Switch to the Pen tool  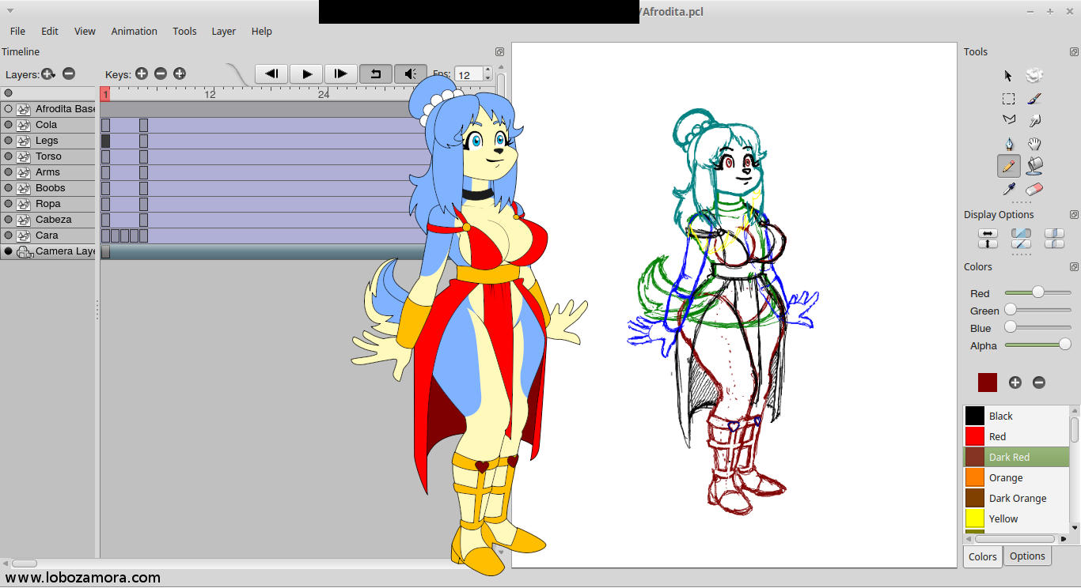click(1008, 144)
